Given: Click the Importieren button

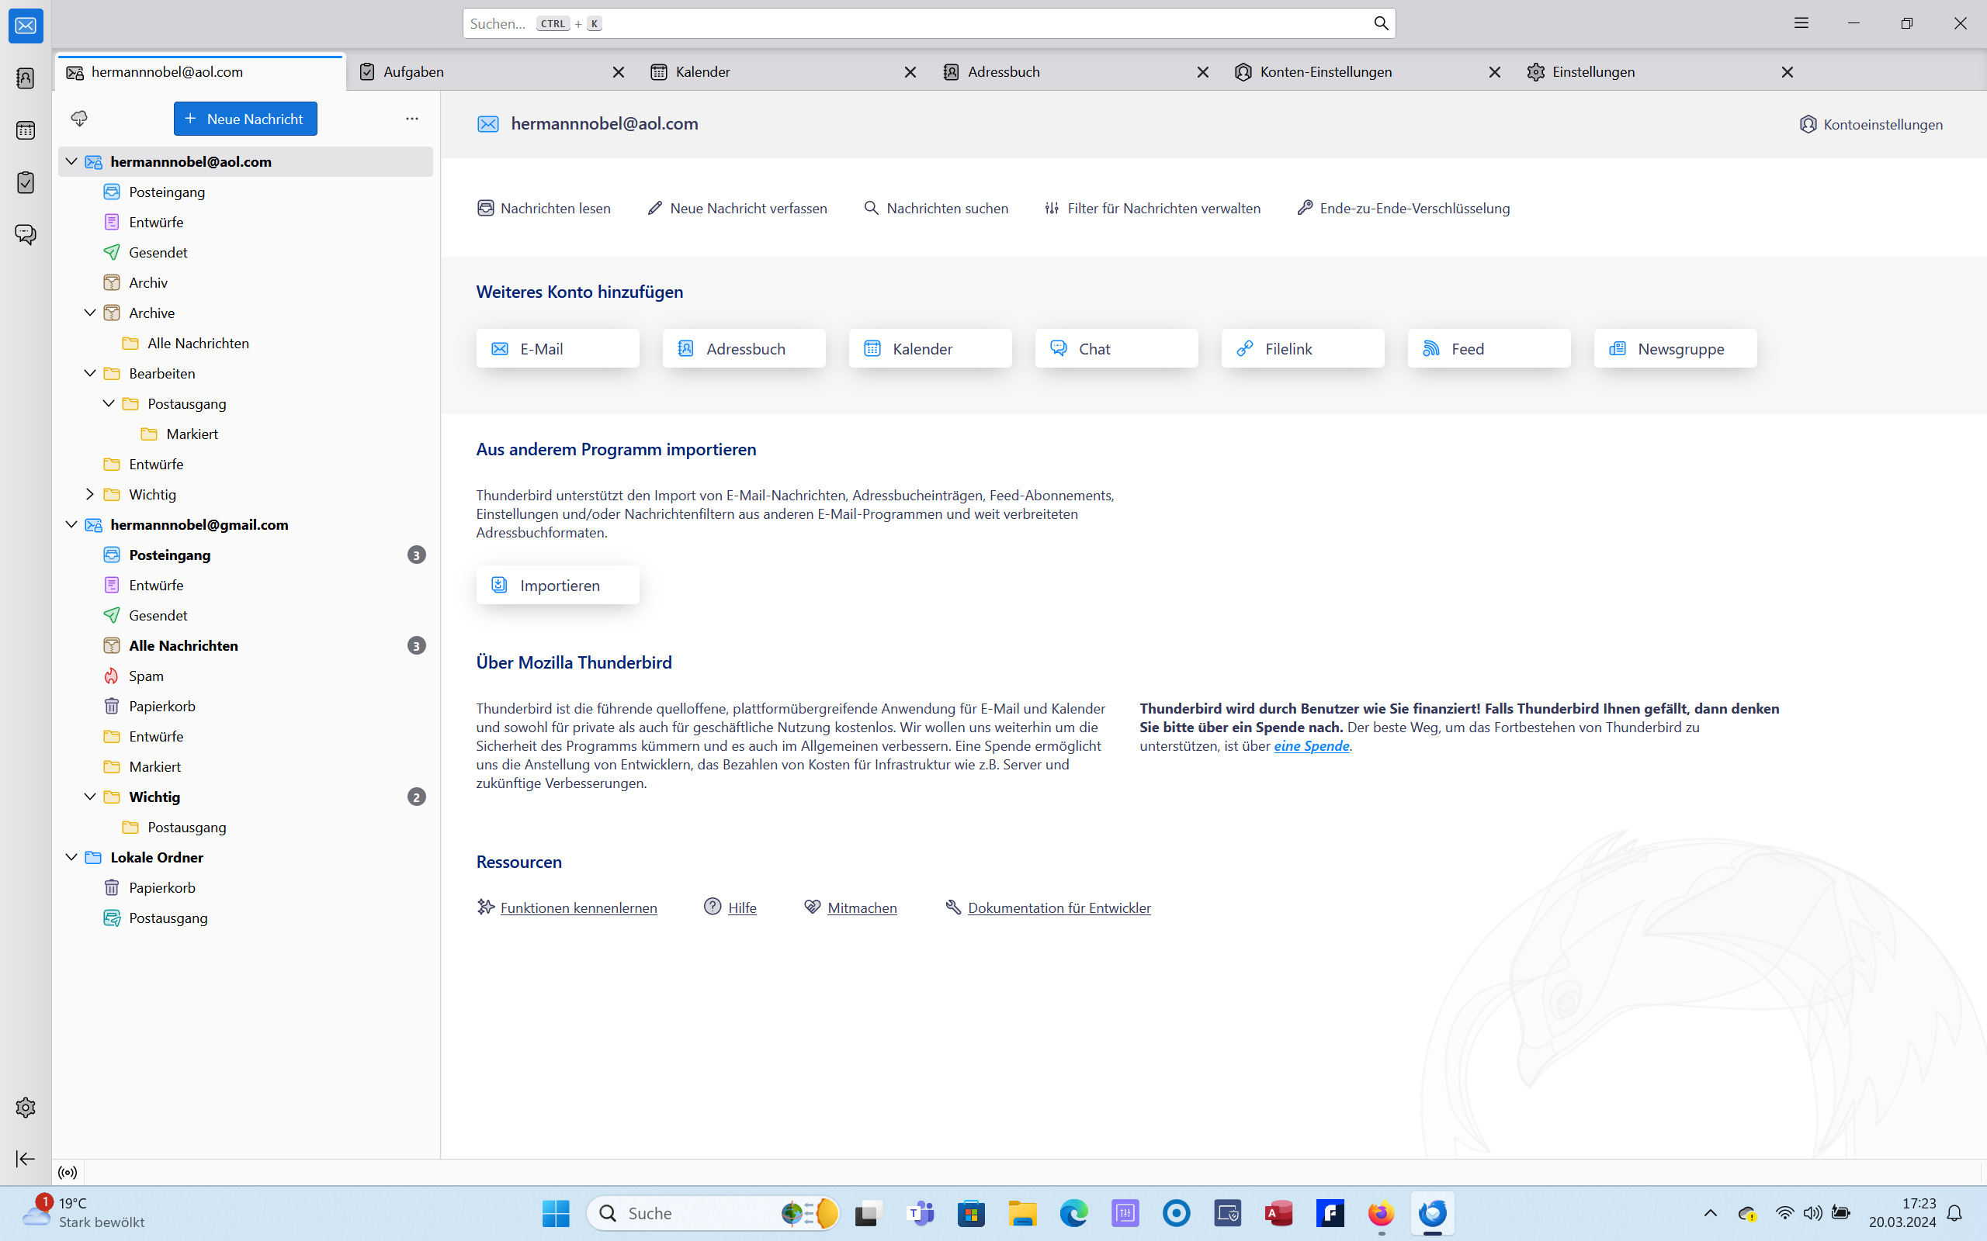Looking at the screenshot, I should click(x=557, y=585).
